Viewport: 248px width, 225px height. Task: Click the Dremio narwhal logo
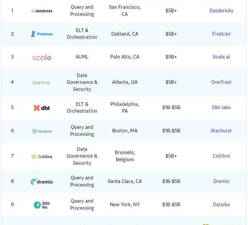tap(41, 181)
